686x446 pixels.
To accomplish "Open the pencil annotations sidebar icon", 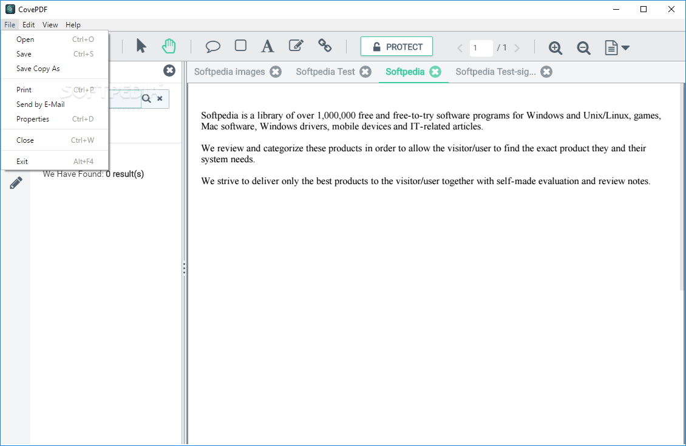I will pyautogui.click(x=16, y=183).
